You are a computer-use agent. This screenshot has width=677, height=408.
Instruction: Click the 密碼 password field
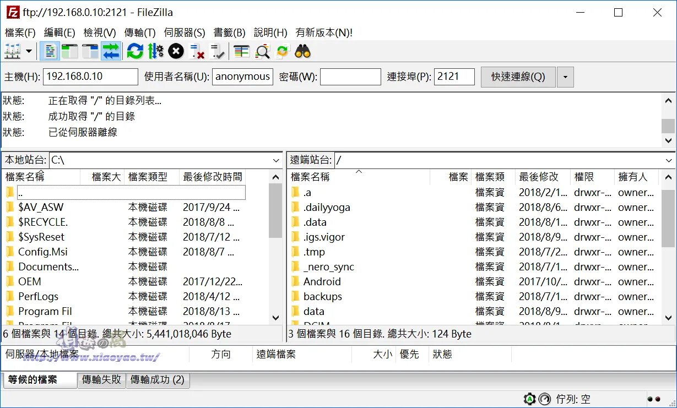click(350, 77)
